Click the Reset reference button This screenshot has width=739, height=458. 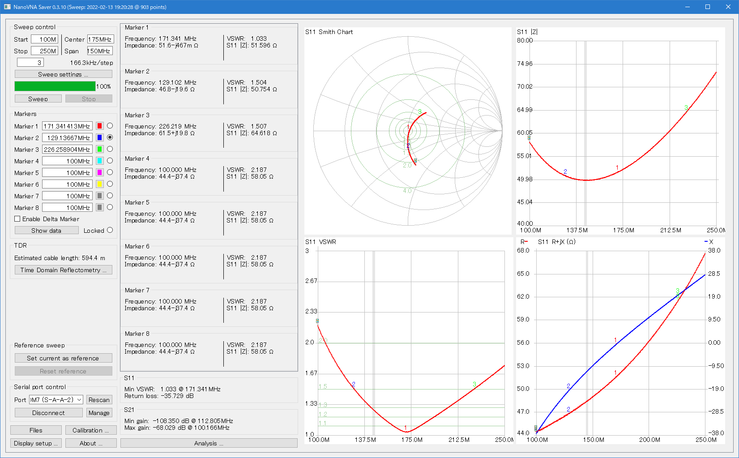click(63, 371)
